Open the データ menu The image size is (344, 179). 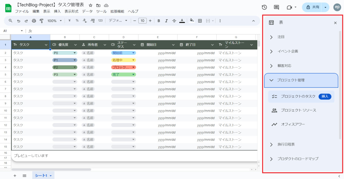(87, 11)
